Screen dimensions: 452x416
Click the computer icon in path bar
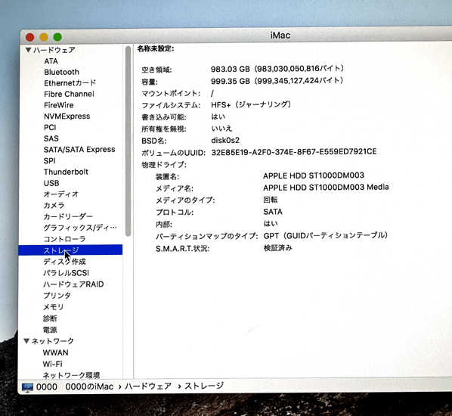click(x=28, y=387)
